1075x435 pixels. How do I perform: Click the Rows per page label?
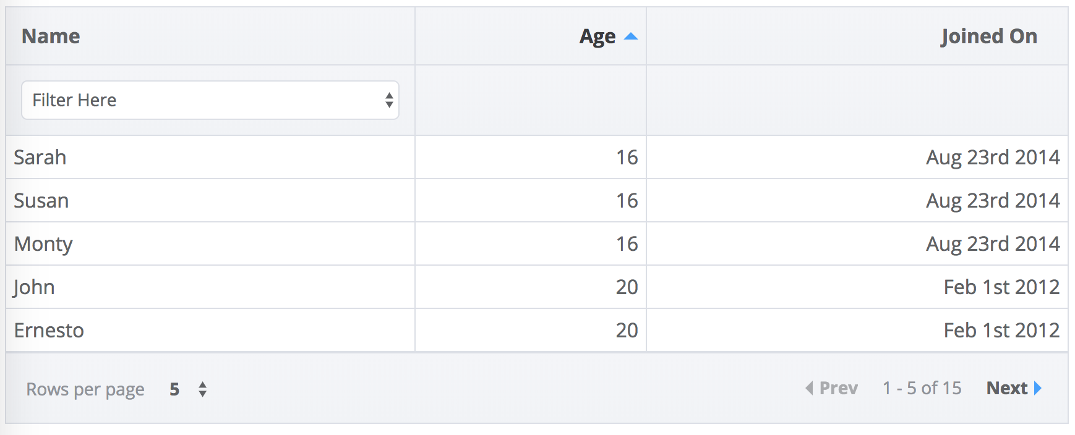[x=85, y=389]
